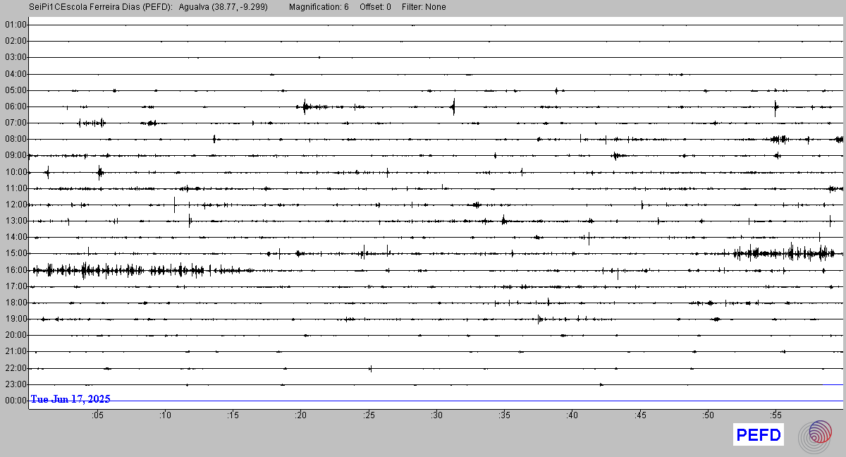Viewport: 846px width, 457px height.
Task: Click the 12:00 hour label
Action: pos(16,205)
